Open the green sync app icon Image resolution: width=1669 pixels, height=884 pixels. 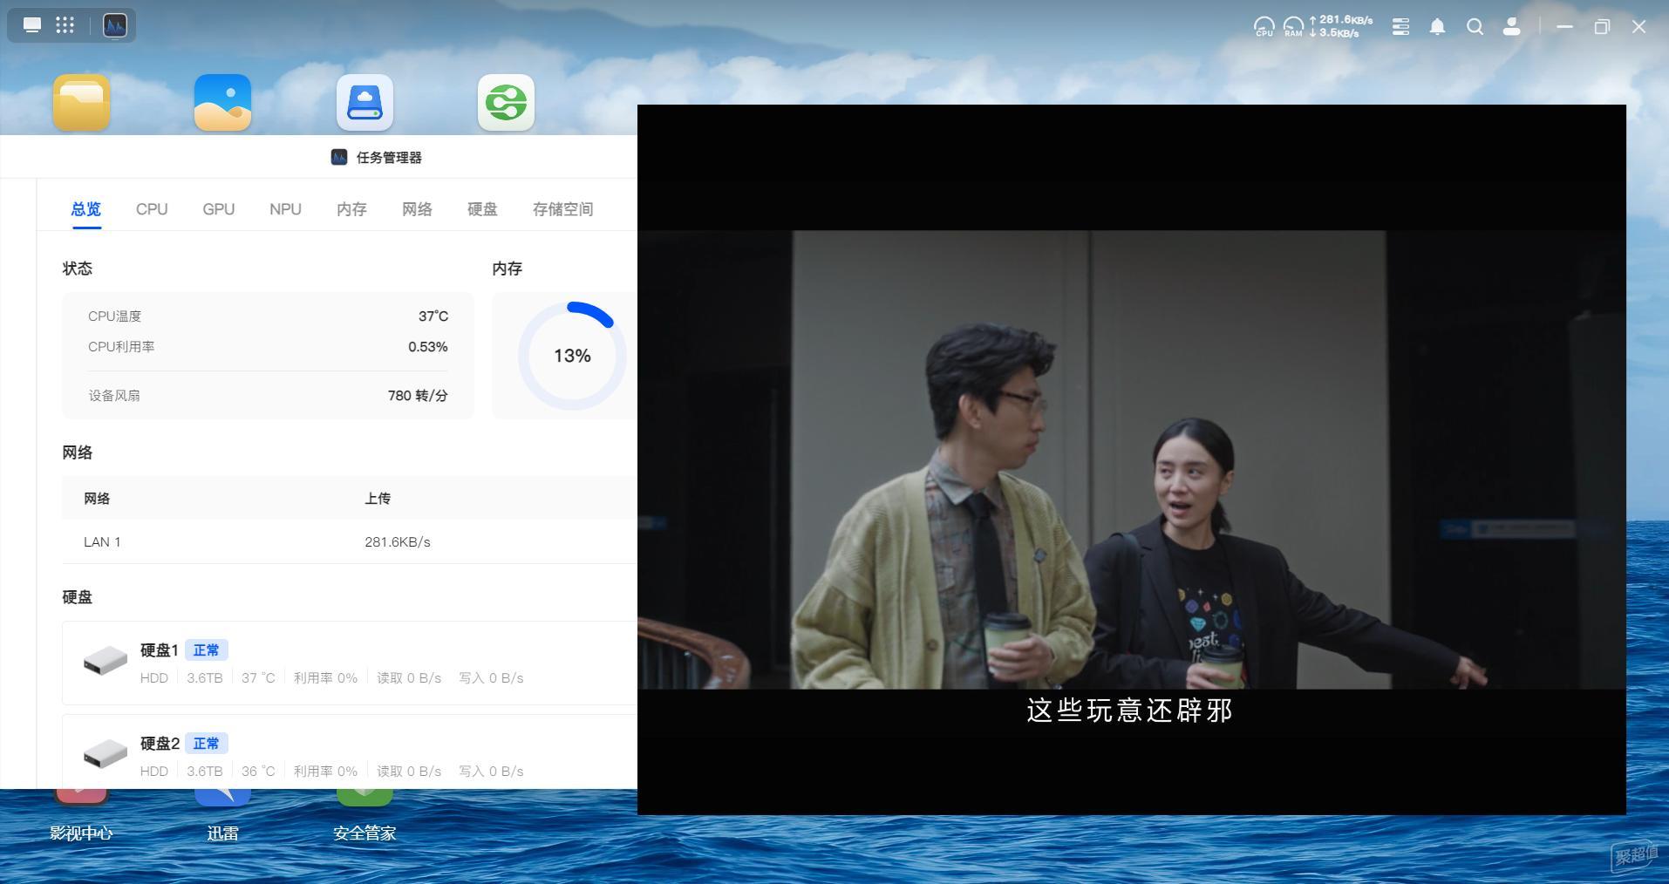(x=507, y=103)
